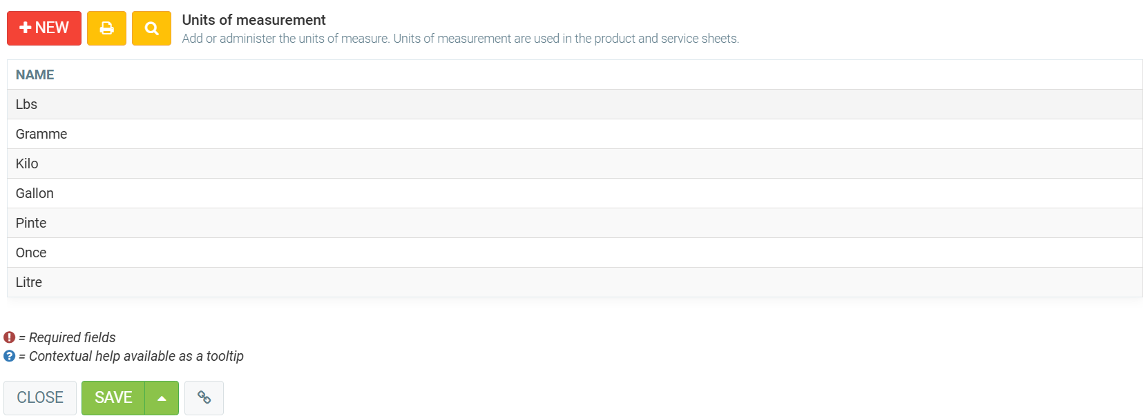
Task: Open the Gramme unit entry
Action: [x=41, y=134]
